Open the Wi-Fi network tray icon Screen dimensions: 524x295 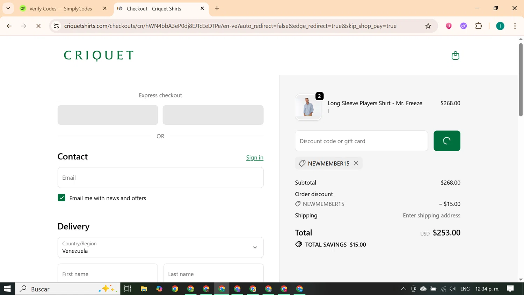tap(443, 289)
